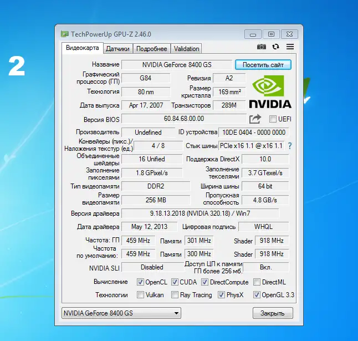Click the technology field 80 nm

(x=146, y=92)
